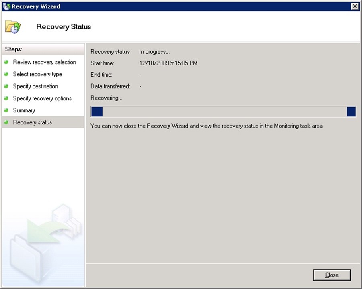
Task: Select the Review recovery selection step
Action: (44, 62)
